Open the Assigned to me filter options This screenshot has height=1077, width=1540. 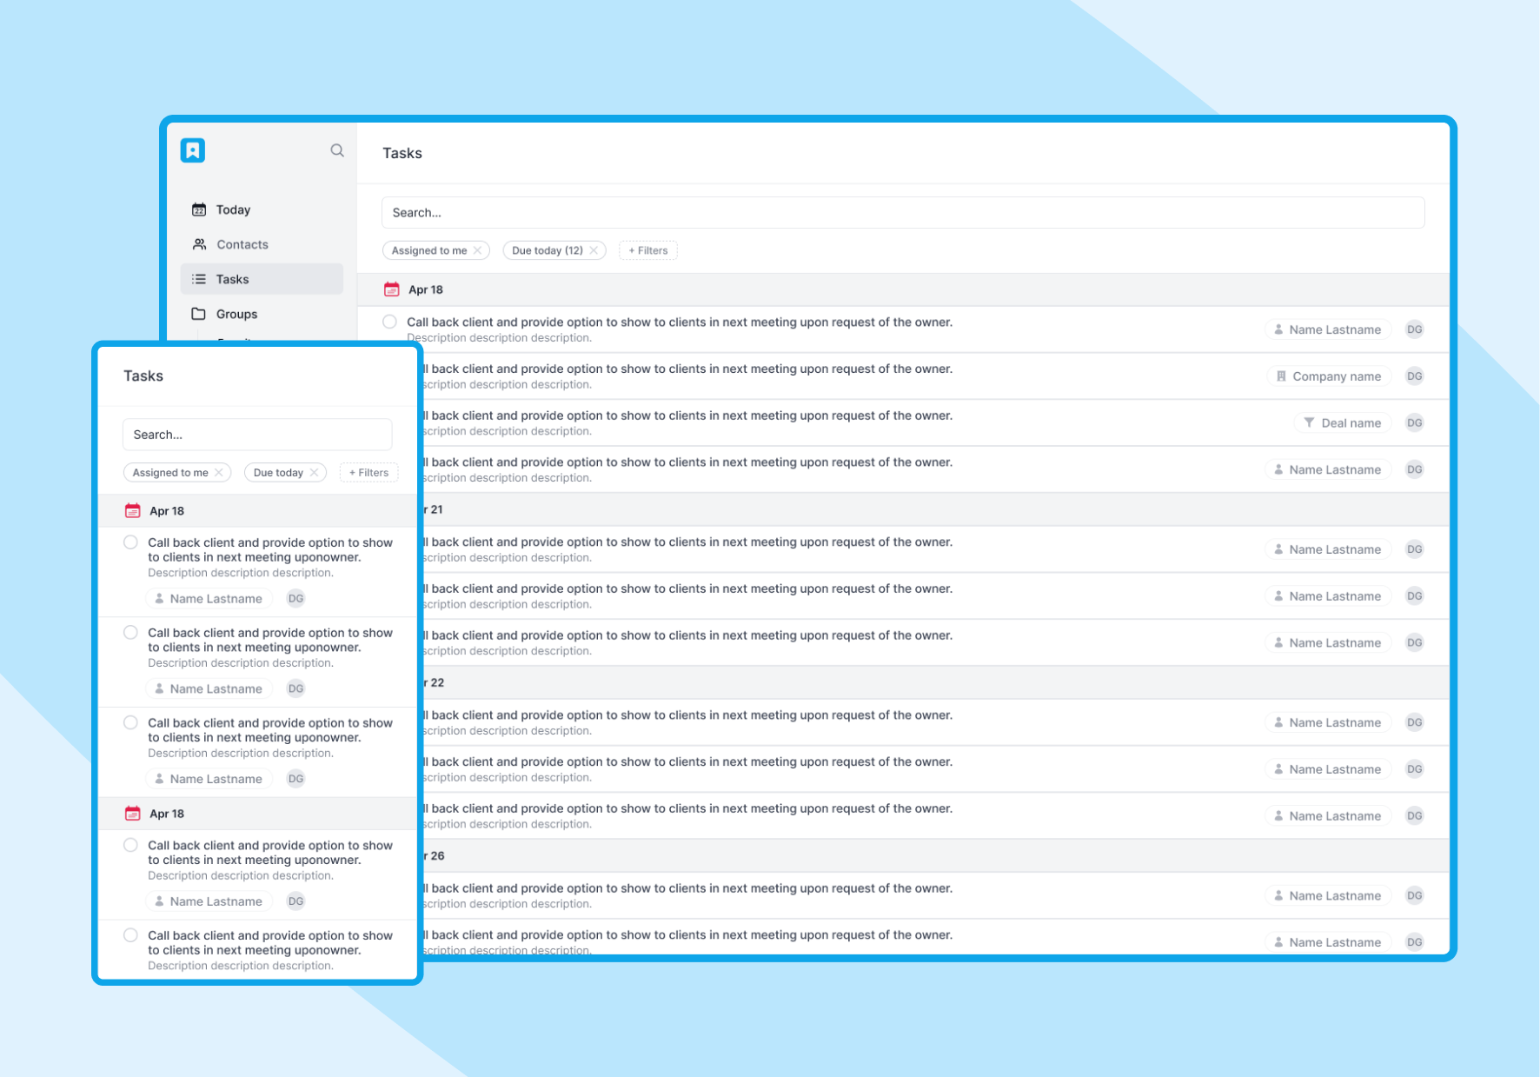[x=429, y=250]
